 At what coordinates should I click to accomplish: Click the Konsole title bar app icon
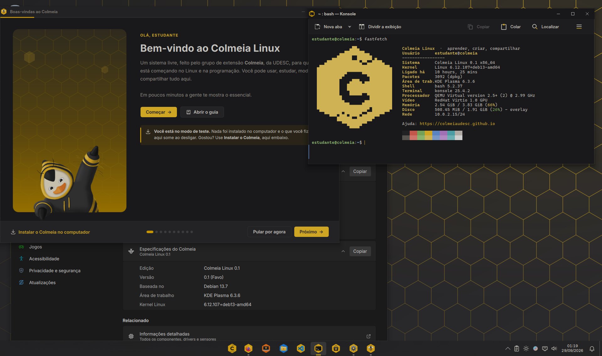pos(312,14)
